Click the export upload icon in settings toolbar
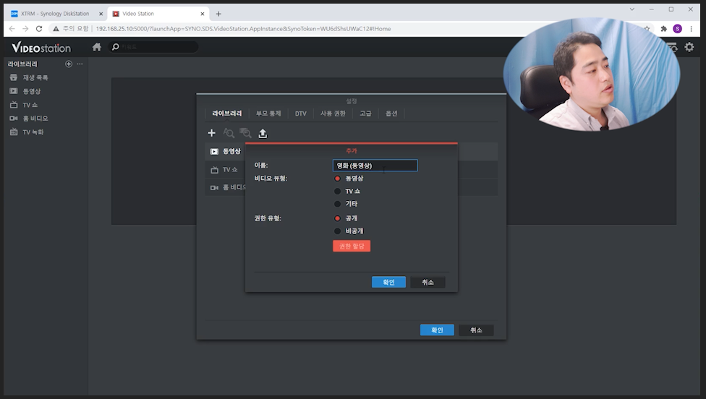 [263, 133]
